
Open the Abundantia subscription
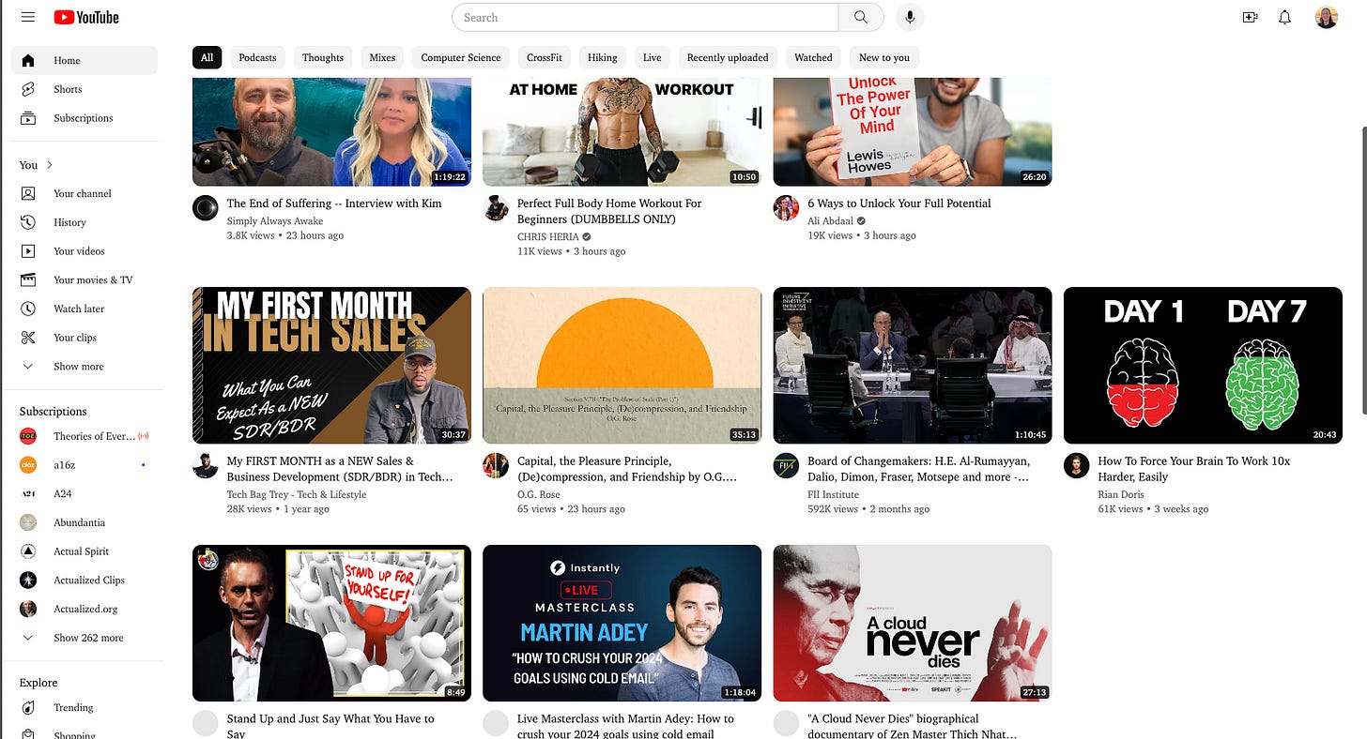pyautogui.click(x=84, y=522)
